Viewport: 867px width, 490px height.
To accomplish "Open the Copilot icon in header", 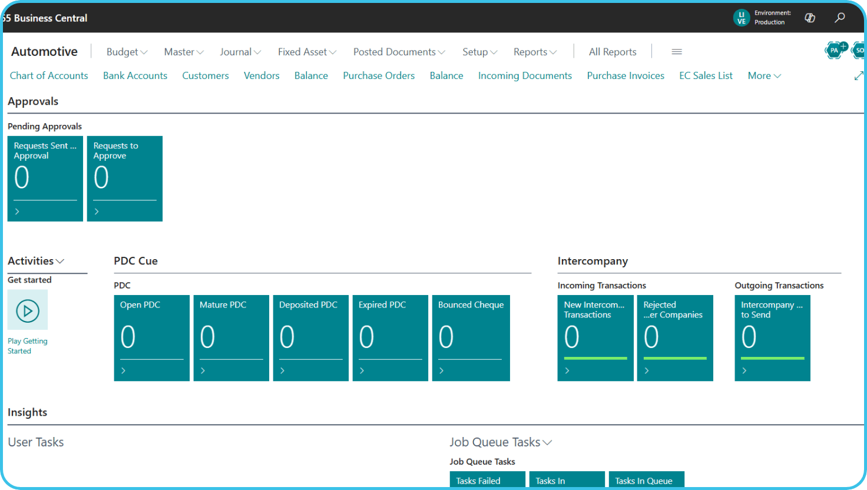I will [x=810, y=18].
